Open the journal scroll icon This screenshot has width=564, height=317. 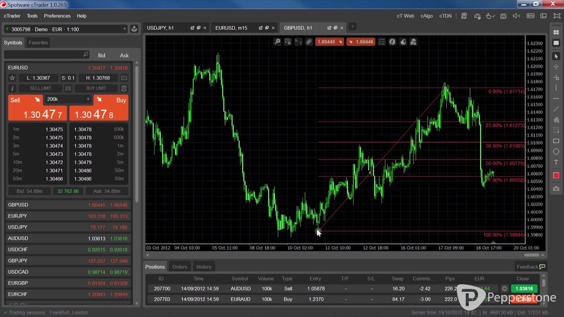point(464,16)
